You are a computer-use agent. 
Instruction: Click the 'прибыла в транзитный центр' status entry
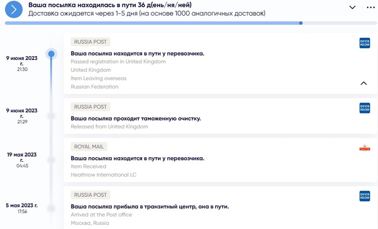[x=150, y=206]
